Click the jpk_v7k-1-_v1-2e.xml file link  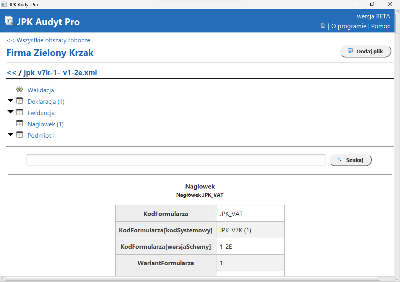click(x=60, y=73)
